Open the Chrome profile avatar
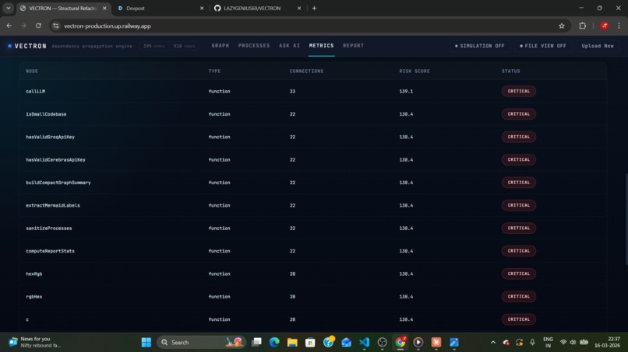 click(605, 26)
